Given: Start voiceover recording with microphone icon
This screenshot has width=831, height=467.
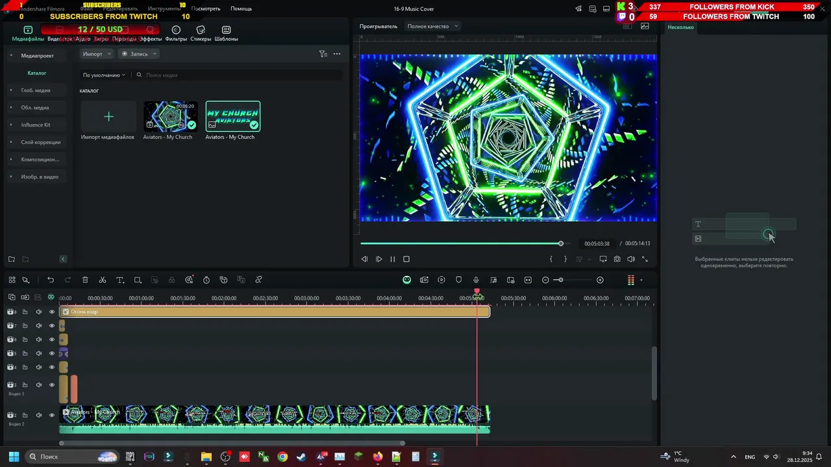Looking at the screenshot, I should coord(476,280).
